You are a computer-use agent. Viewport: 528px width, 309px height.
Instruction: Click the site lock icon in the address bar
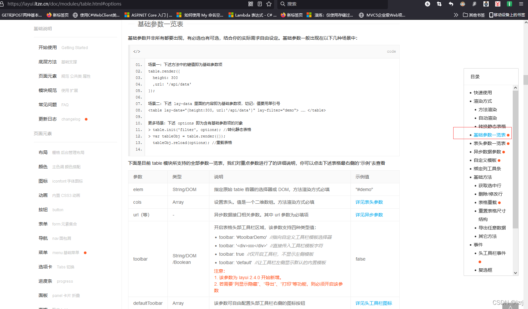click(x=2, y=4)
